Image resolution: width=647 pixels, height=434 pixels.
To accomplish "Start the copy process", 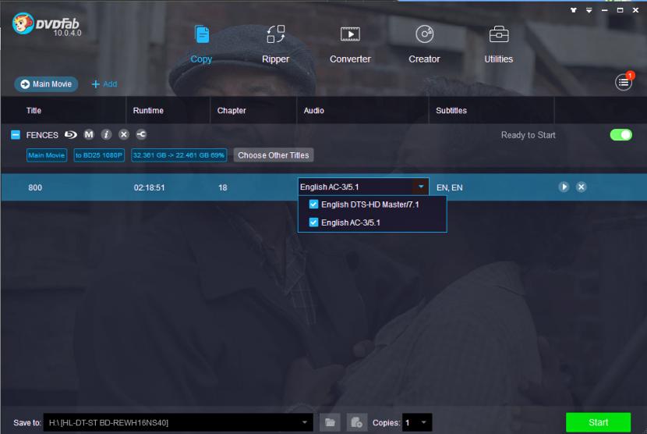I will (598, 422).
